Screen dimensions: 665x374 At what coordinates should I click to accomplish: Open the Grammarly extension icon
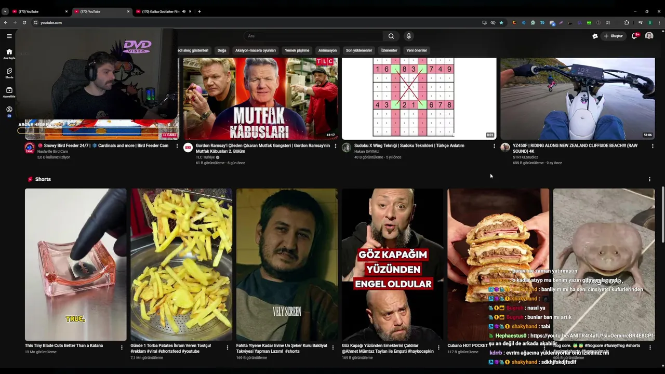pos(533,22)
